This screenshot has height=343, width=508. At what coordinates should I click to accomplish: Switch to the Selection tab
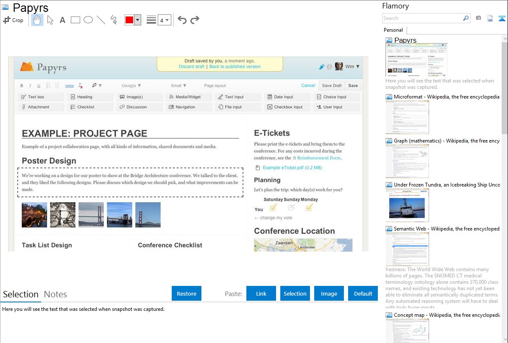(21, 294)
